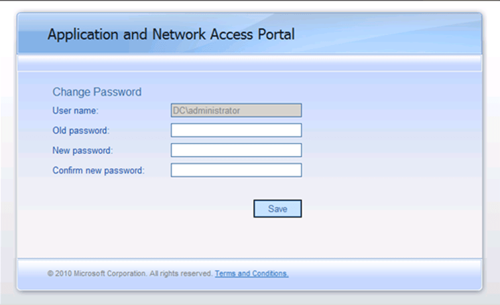Click the "© 2010 Microsoft Corporation" copyright text
The image size is (500, 305).
coord(97,273)
